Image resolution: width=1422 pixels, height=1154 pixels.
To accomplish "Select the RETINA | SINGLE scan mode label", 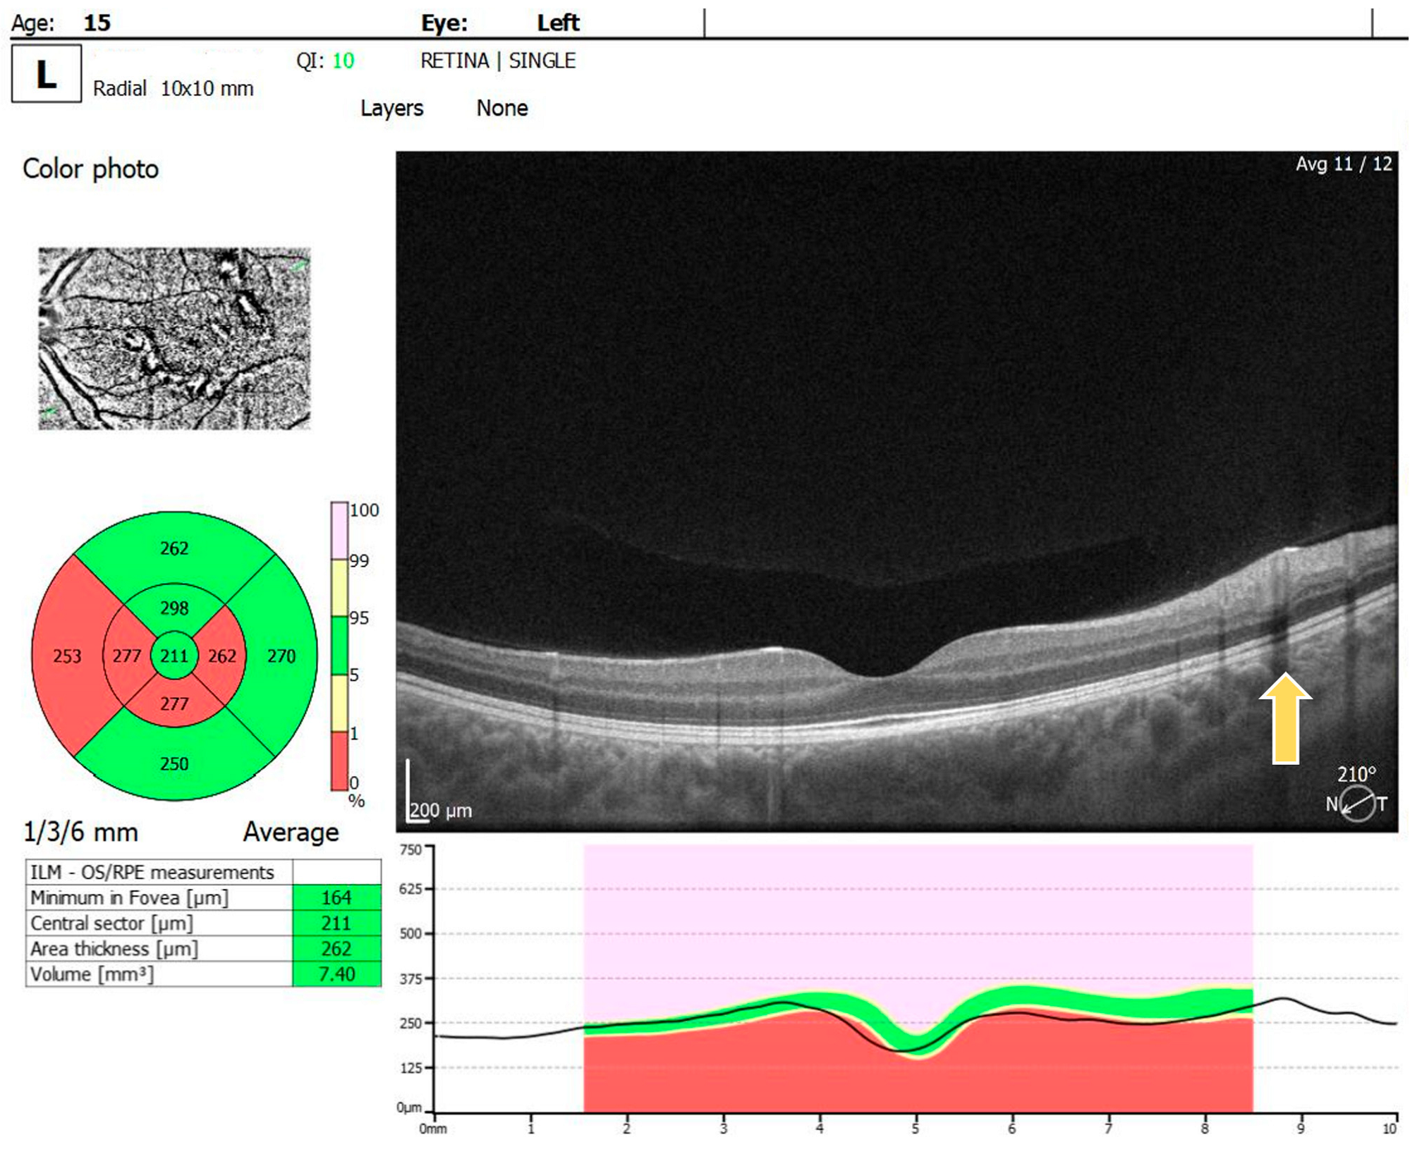I will [x=499, y=61].
